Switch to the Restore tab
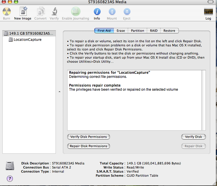This screenshot has height=186, width=217. coord(169,31)
